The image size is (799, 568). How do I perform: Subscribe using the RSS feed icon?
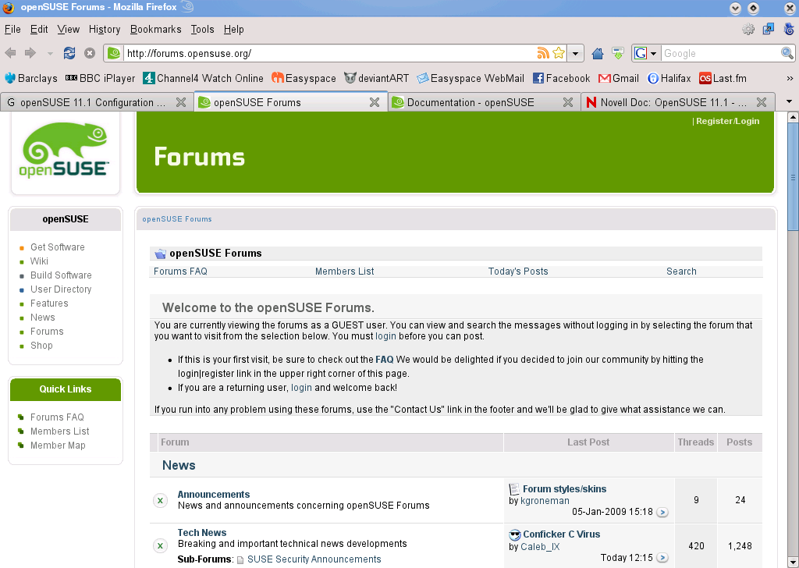543,53
